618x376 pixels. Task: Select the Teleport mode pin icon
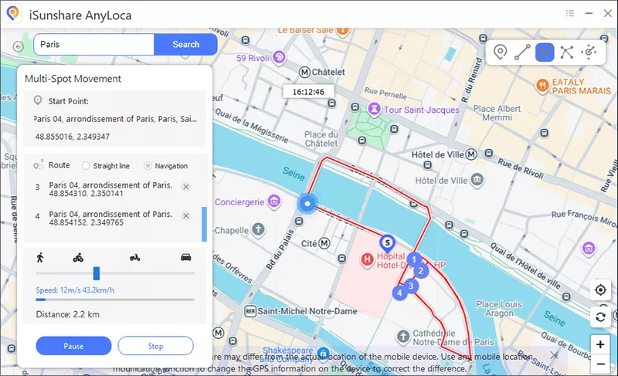(501, 53)
